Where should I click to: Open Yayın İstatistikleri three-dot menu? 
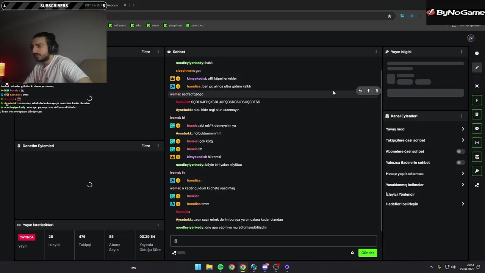158,225
